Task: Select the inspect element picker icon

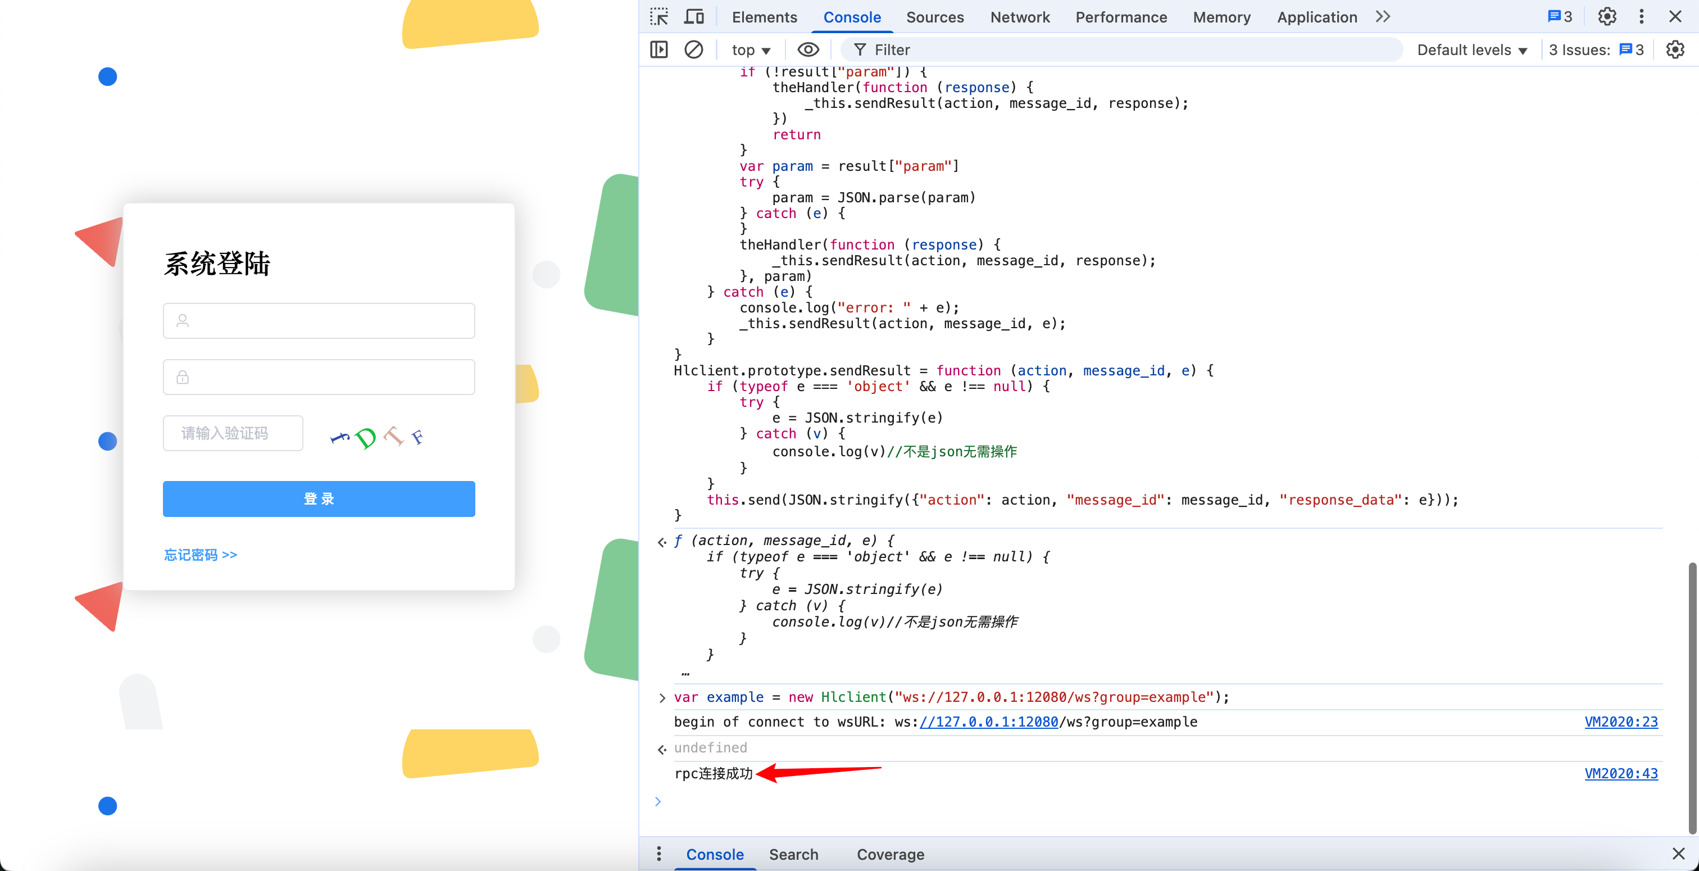Action: [659, 16]
